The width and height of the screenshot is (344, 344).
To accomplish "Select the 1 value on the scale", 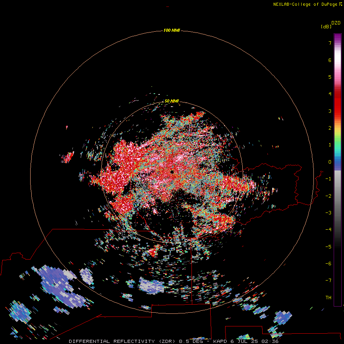I will tap(330, 145).
